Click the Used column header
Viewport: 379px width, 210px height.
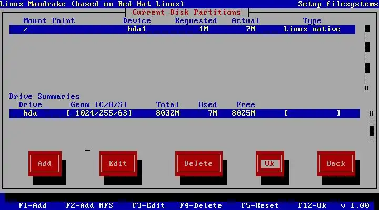pyautogui.click(x=207, y=105)
